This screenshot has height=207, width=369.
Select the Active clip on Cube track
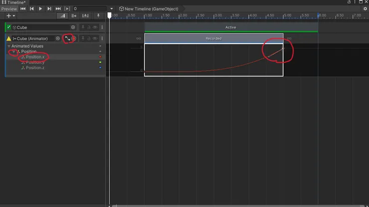click(x=231, y=27)
